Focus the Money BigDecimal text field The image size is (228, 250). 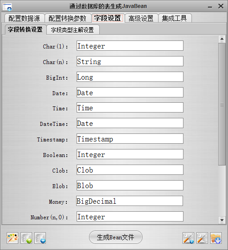coord(130,201)
